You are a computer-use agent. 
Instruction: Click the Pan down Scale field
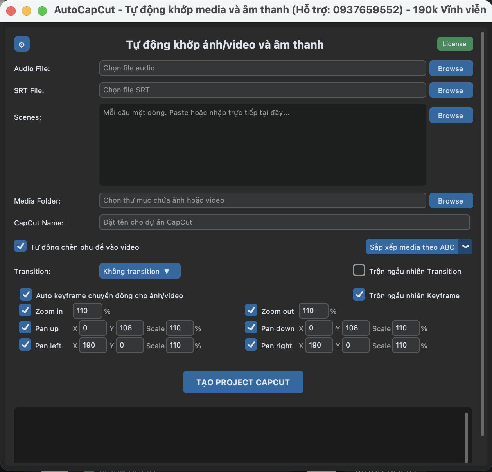click(406, 328)
